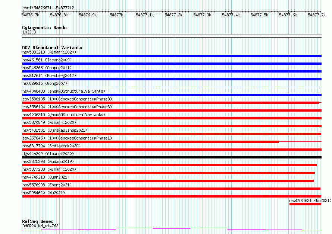Select the 54877.2k ruler label
This screenshot has width=332, height=234.
173,15
